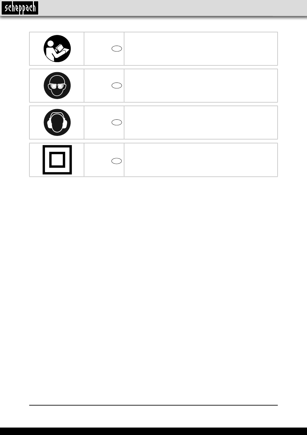Screen dimensions: 307x435
Task: Click oval marker beside ear protection symbol
Action: click(117, 122)
